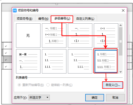This screenshot has width=133, height=105.
Task: Select the 1.标题1 1.1.标题2 style thumbnail
Action: (106, 61)
